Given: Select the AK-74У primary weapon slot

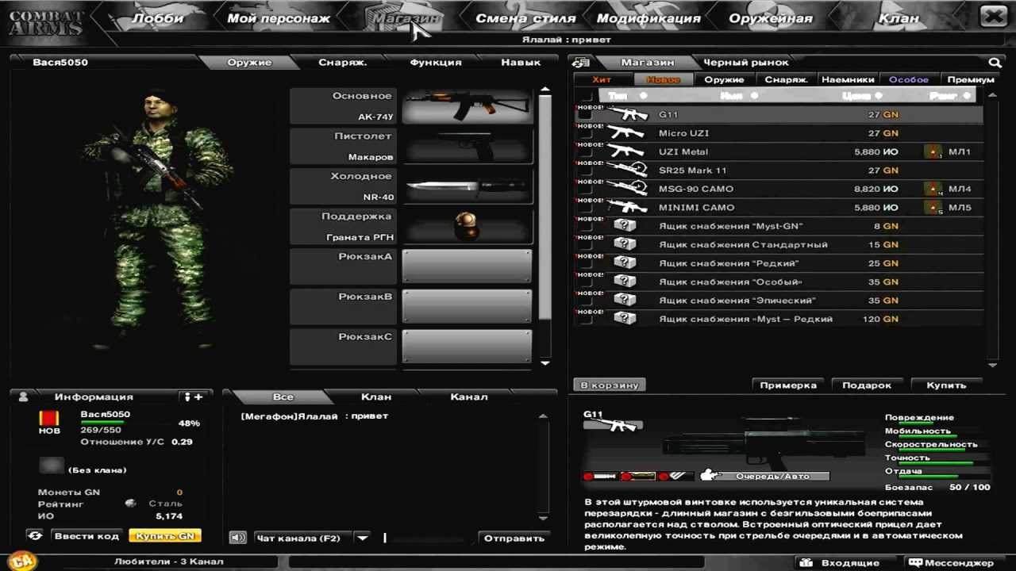Looking at the screenshot, I should [467, 106].
